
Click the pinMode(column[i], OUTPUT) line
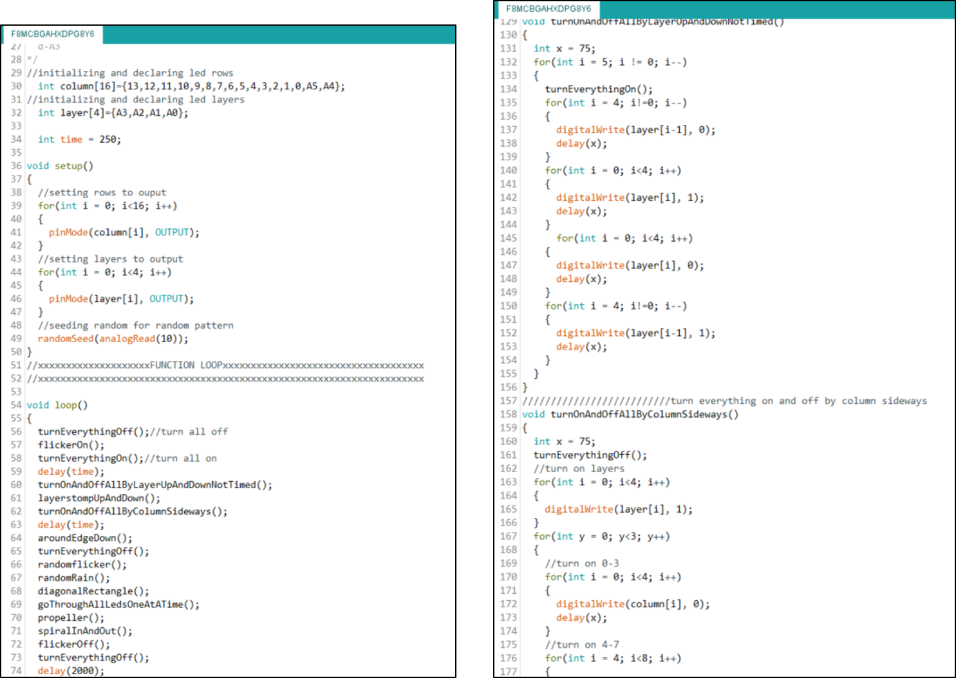[124, 232]
